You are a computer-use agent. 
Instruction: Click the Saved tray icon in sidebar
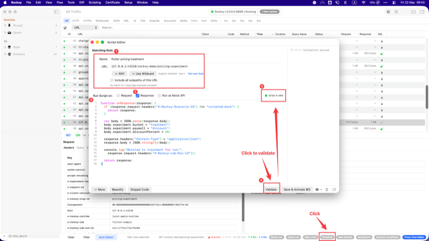click(9, 33)
